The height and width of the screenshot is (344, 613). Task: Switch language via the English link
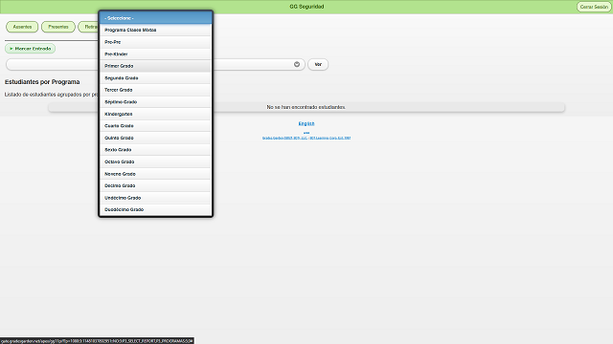point(306,123)
